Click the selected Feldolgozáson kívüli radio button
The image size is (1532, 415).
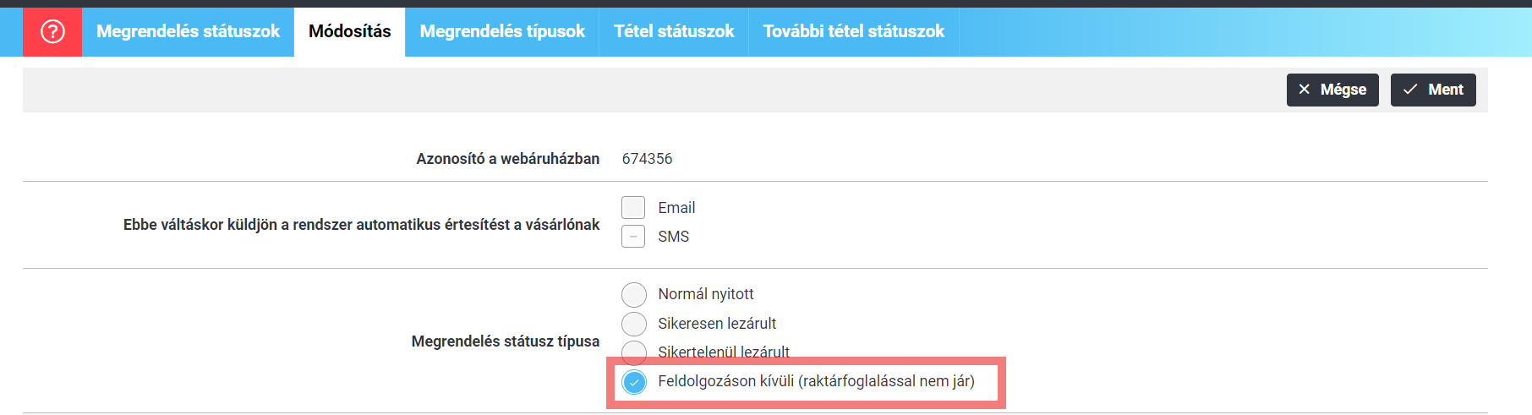(634, 382)
